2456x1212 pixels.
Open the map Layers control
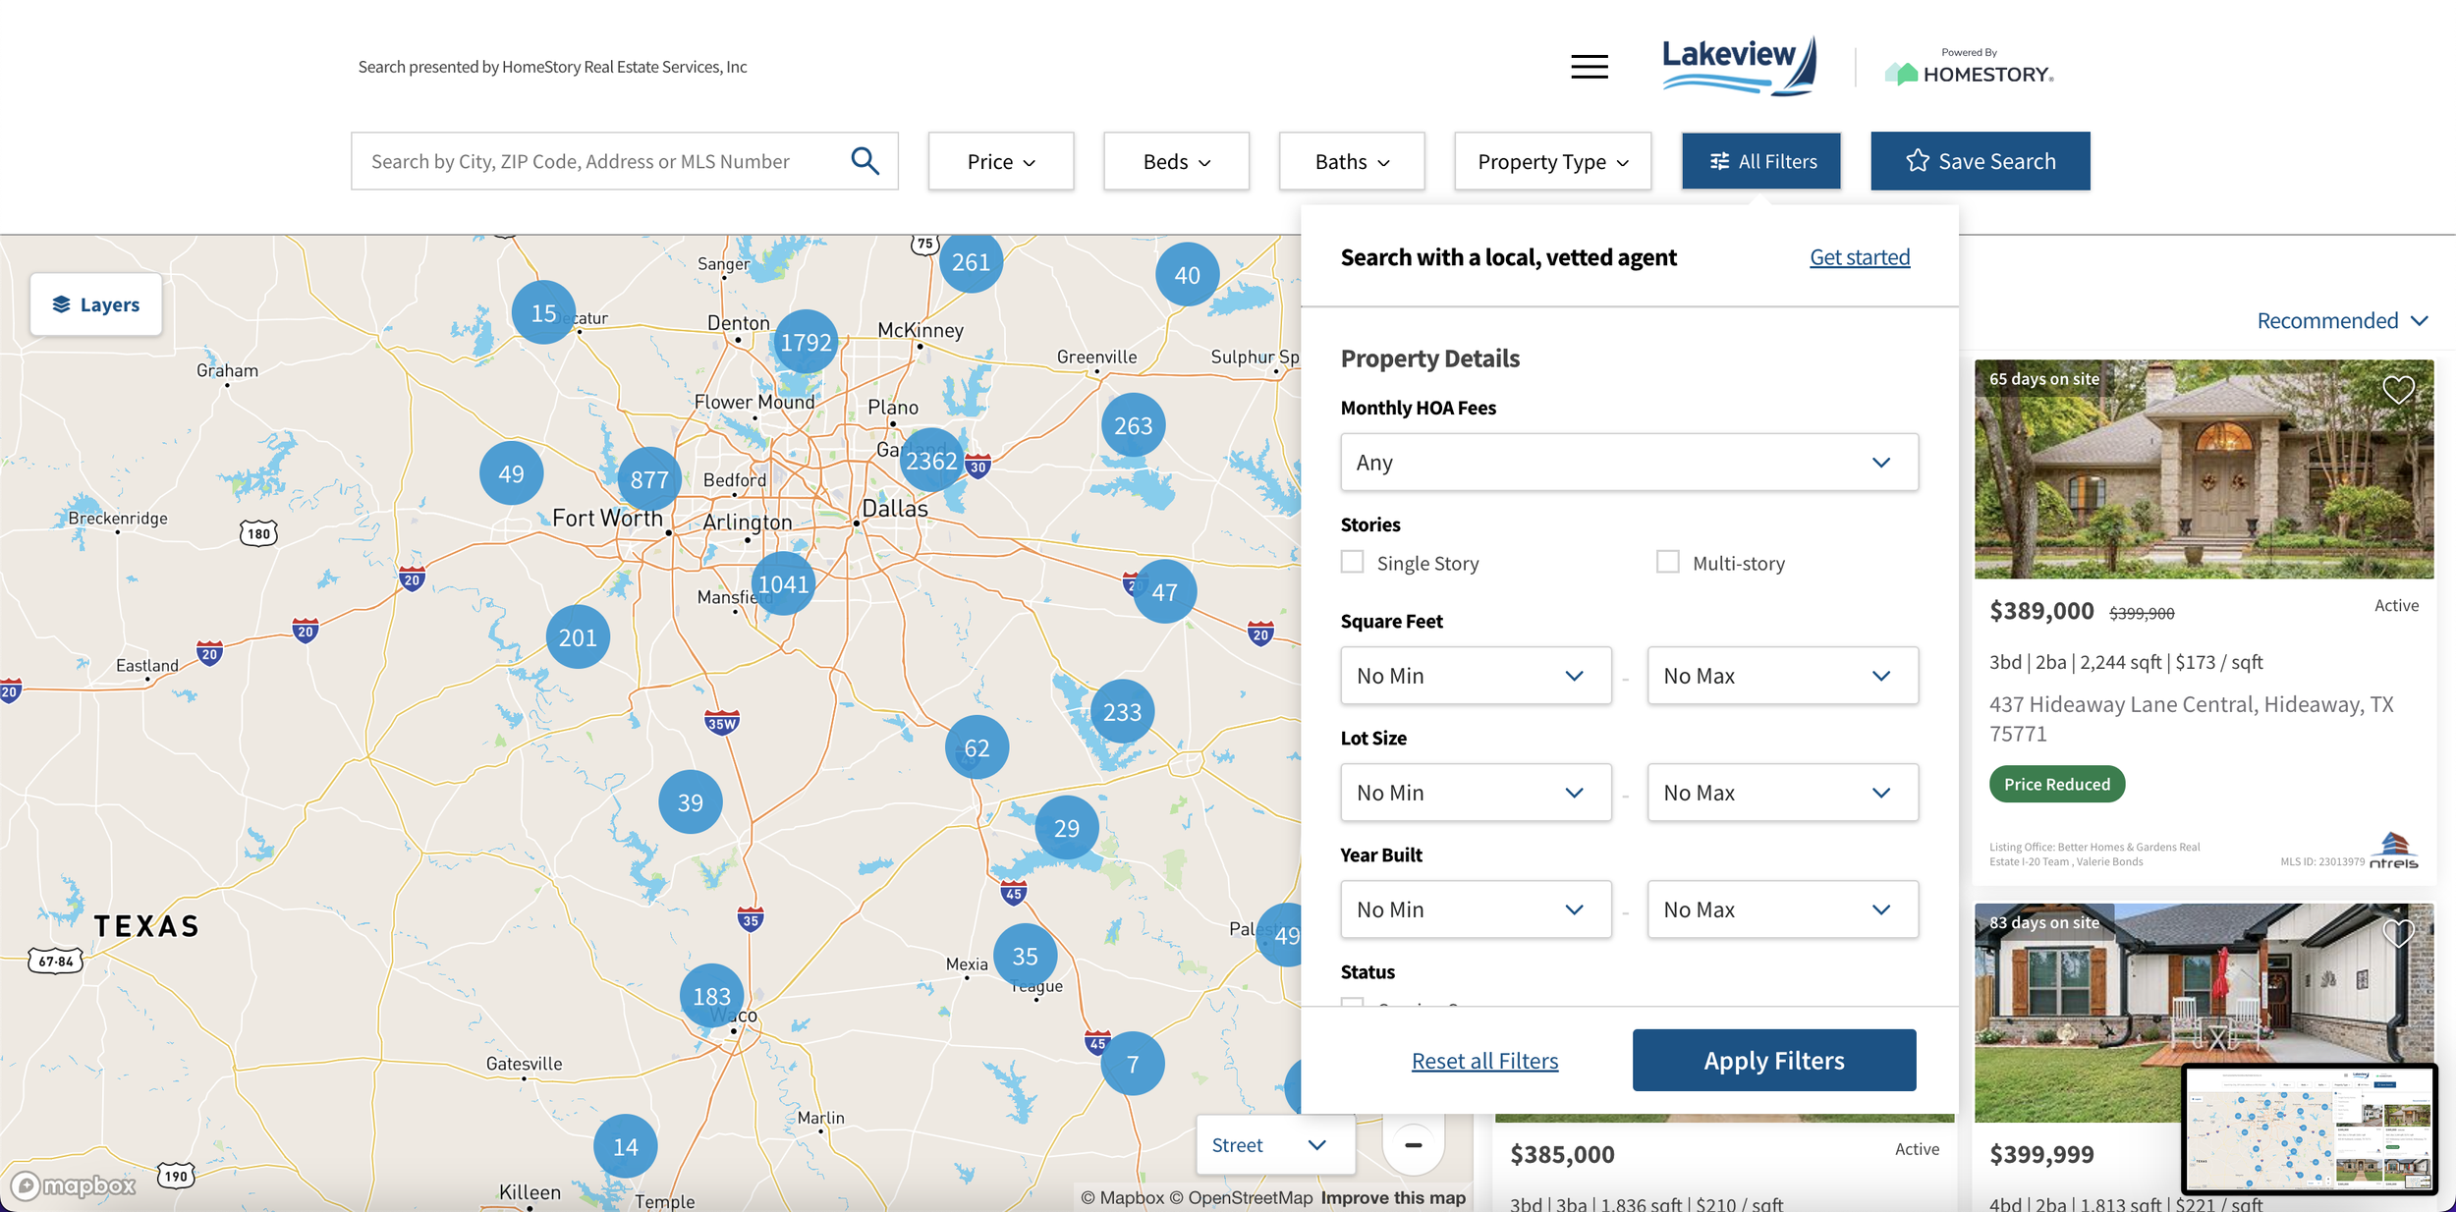coord(96,304)
